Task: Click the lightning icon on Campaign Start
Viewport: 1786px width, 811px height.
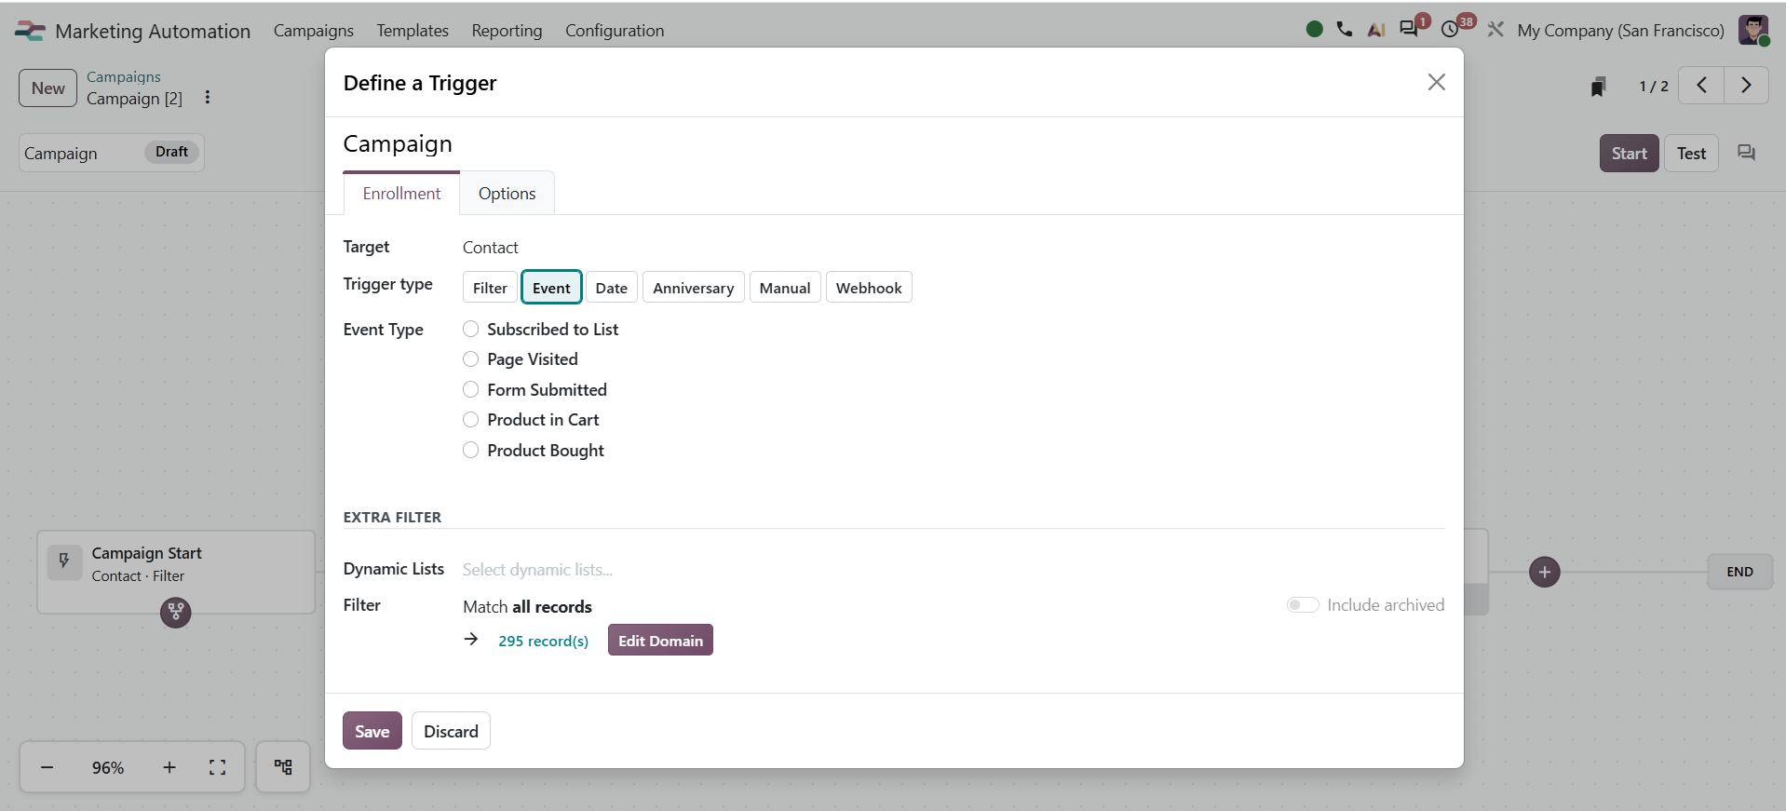Action: click(64, 562)
